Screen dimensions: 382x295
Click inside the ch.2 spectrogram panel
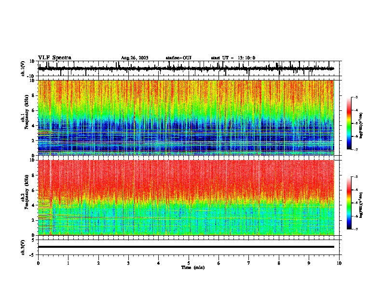pyautogui.click(x=186, y=198)
